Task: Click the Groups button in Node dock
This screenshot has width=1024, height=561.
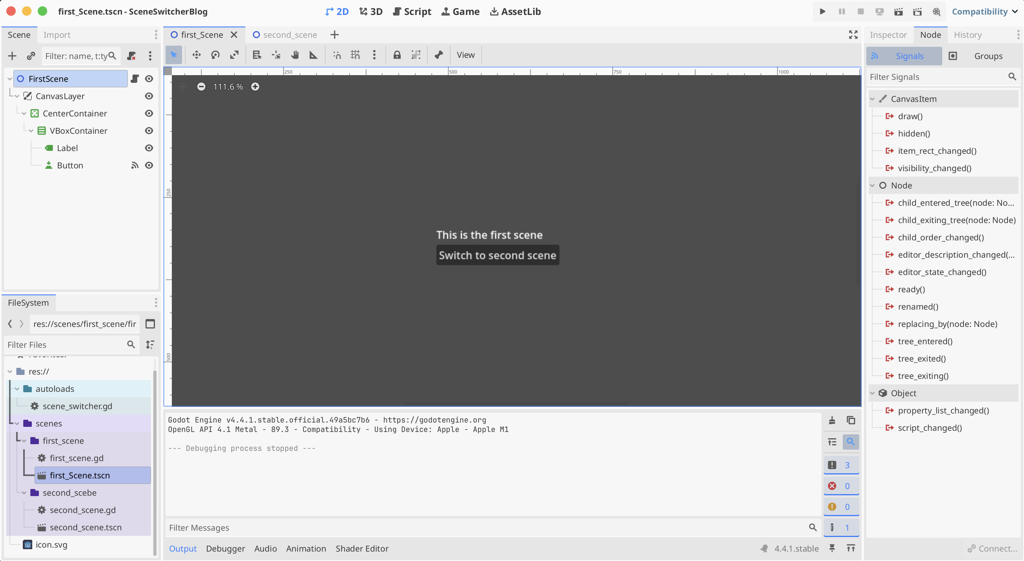Action: pyautogui.click(x=988, y=56)
